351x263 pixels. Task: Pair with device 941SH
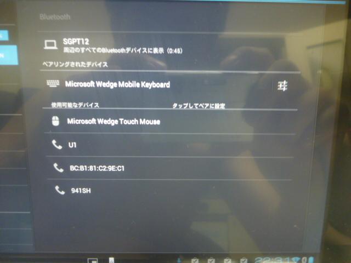tap(169, 191)
